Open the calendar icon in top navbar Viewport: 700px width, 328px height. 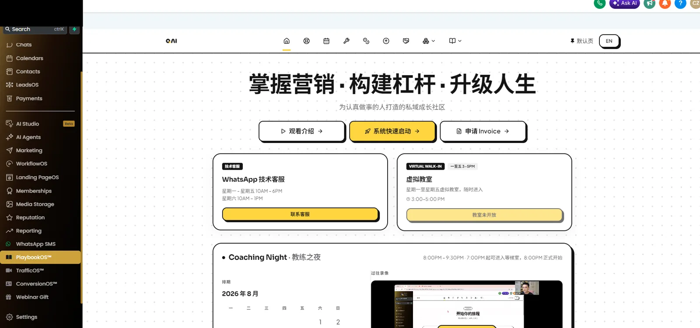point(326,41)
